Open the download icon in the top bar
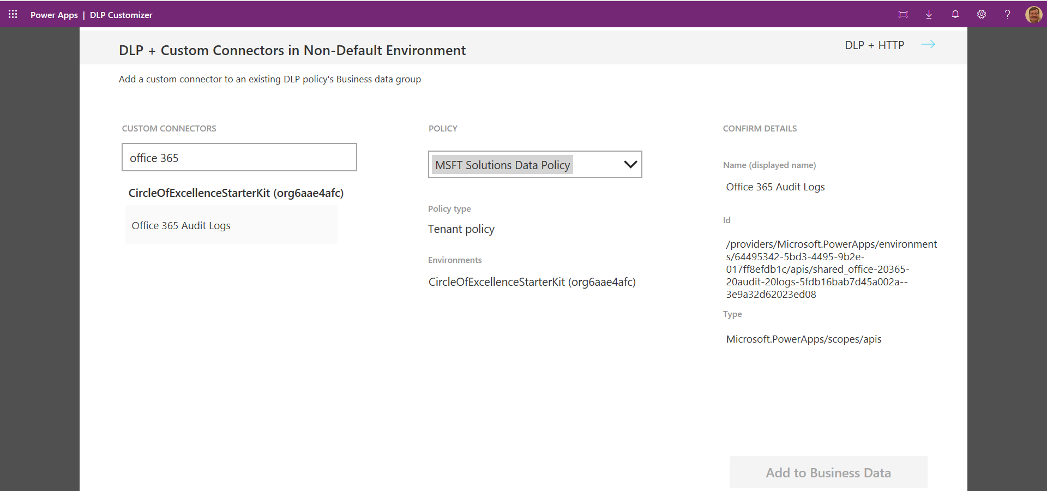Viewport: 1047px width, 491px height. (929, 14)
